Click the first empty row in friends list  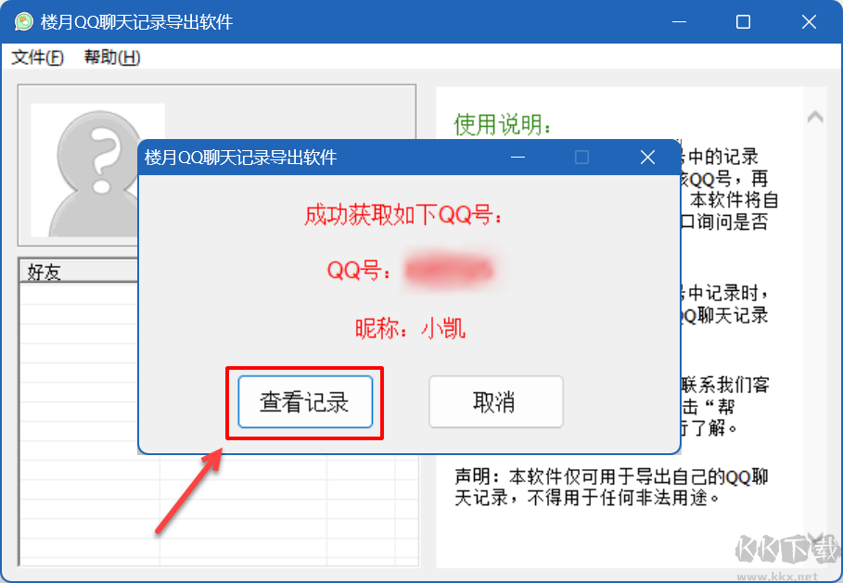(x=79, y=294)
